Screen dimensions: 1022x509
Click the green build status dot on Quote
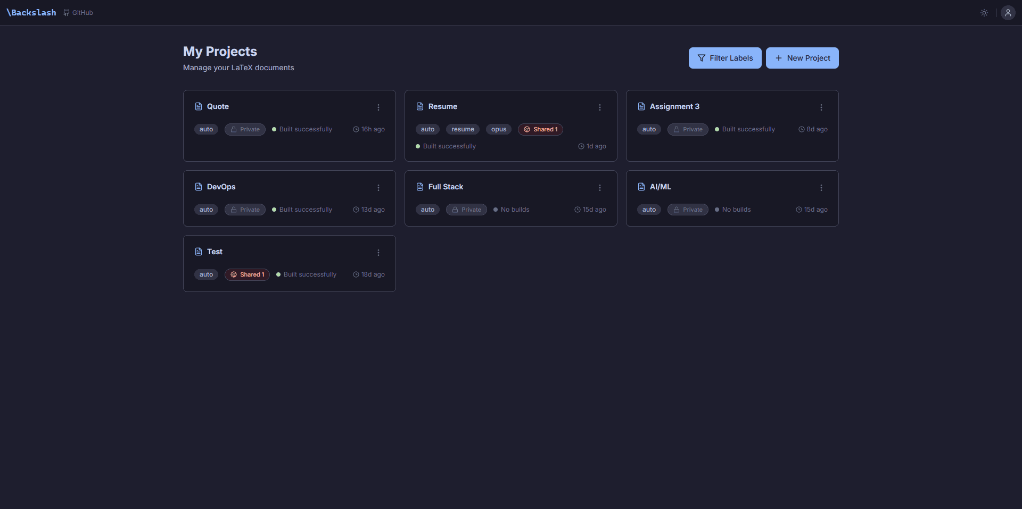tap(274, 129)
